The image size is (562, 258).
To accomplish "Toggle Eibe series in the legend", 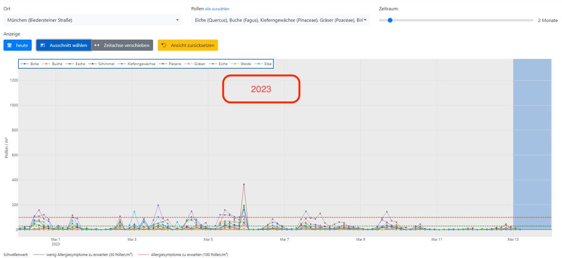I will 263,64.
